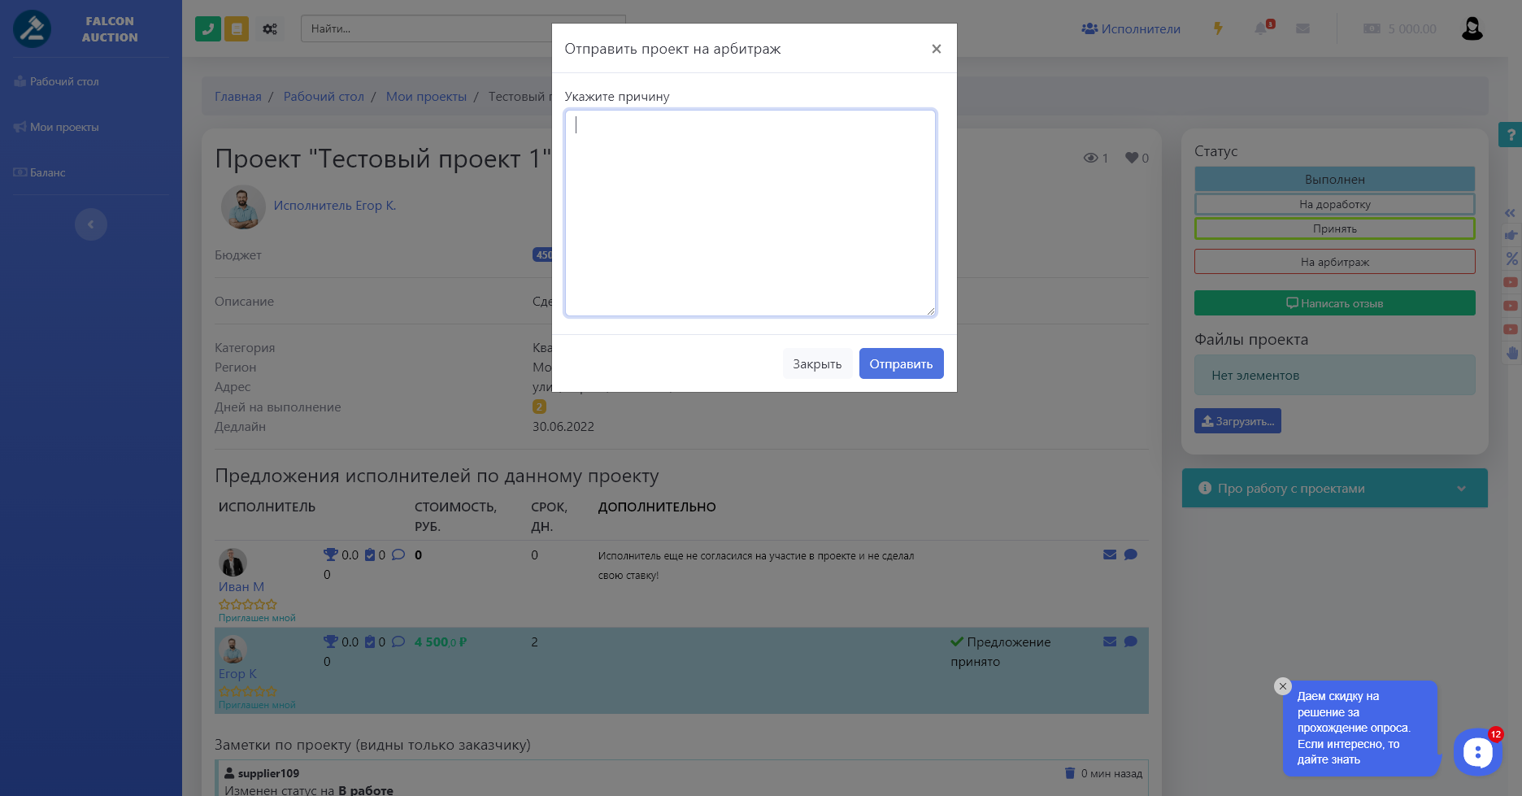Collapse the left sidebar with arrow button
Screen dimensions: 1522x796
pos(91,224)
